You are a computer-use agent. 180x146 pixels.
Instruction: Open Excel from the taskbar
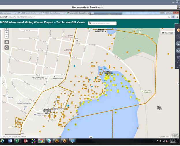17,141
